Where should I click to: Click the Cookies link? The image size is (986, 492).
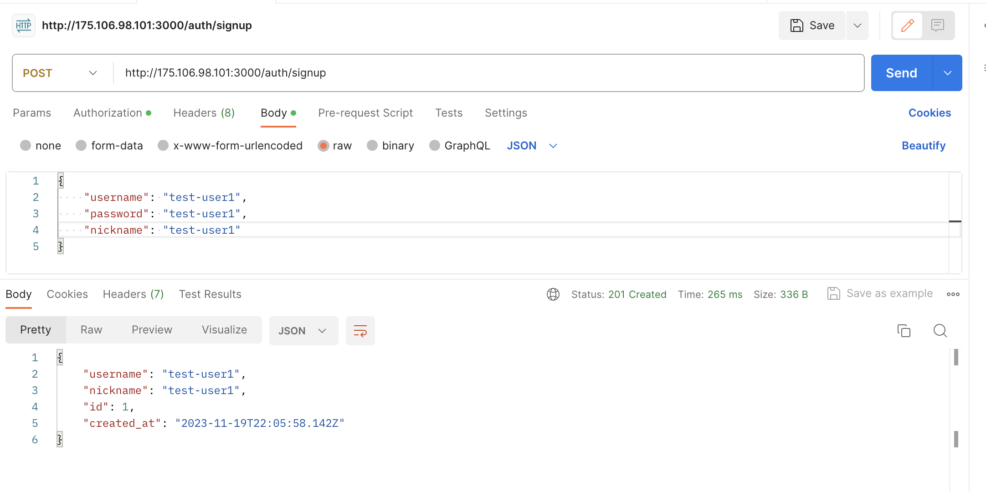tap(930, 113)
